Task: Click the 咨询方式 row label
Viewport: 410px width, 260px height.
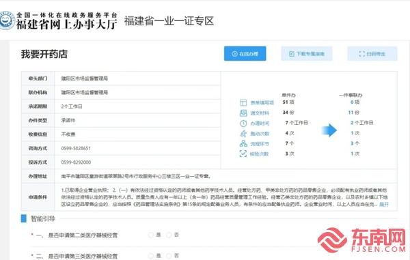Action: (x=38, y=148)
